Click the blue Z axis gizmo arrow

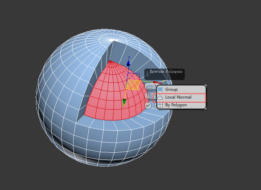pos(128,63)
